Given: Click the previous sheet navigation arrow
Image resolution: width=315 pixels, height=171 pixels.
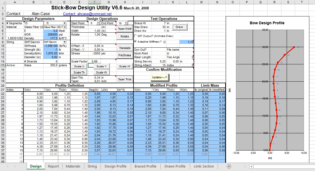Looking at the screenshot, I should [8, 166].
